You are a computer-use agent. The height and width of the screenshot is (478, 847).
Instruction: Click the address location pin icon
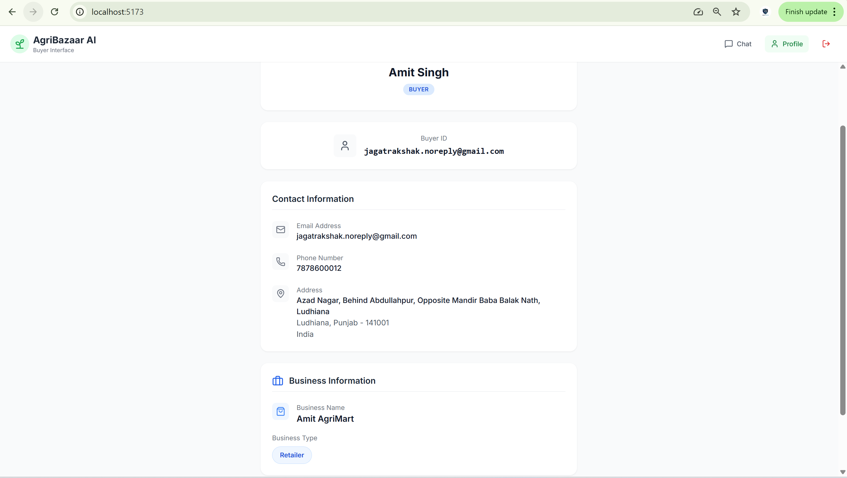280,294
